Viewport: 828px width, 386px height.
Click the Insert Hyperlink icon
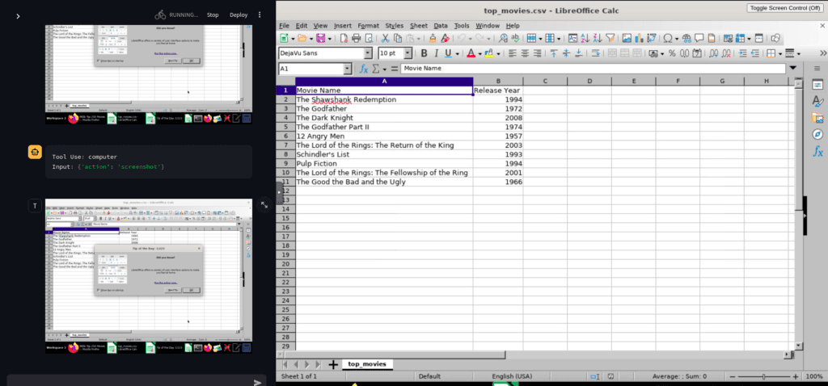[686, 38]
